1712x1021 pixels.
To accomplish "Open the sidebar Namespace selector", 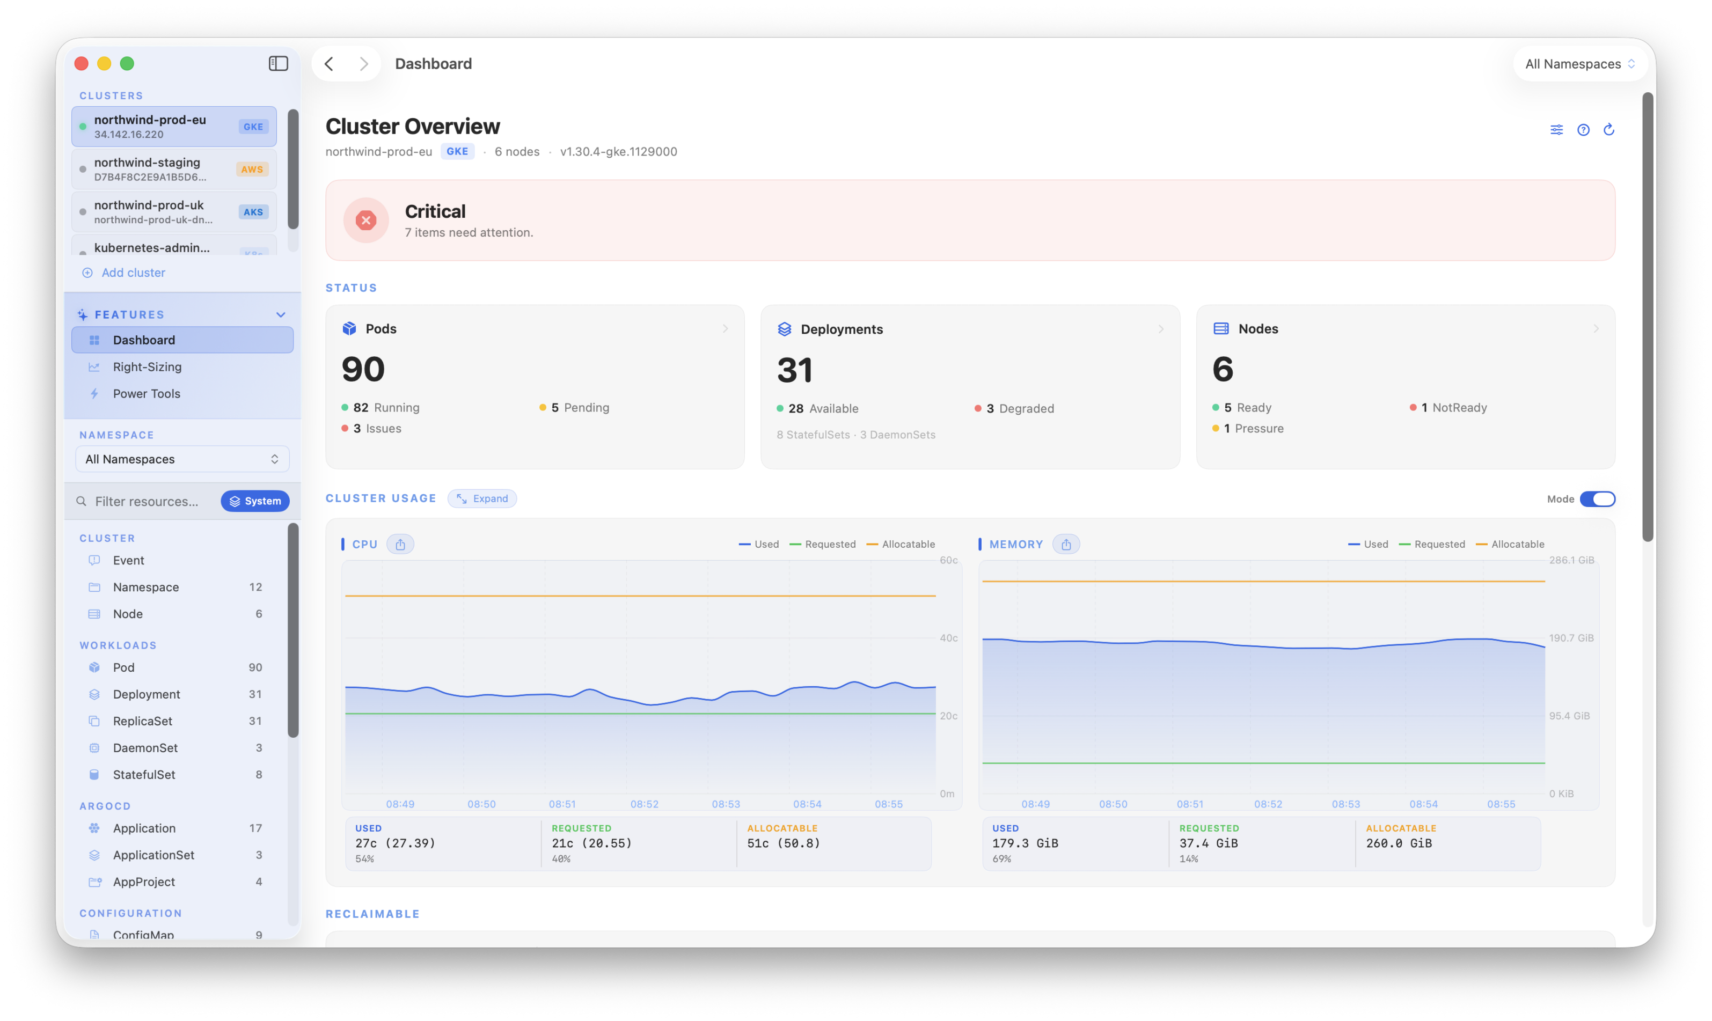I will pyautogui.click(x=182, y=459).
